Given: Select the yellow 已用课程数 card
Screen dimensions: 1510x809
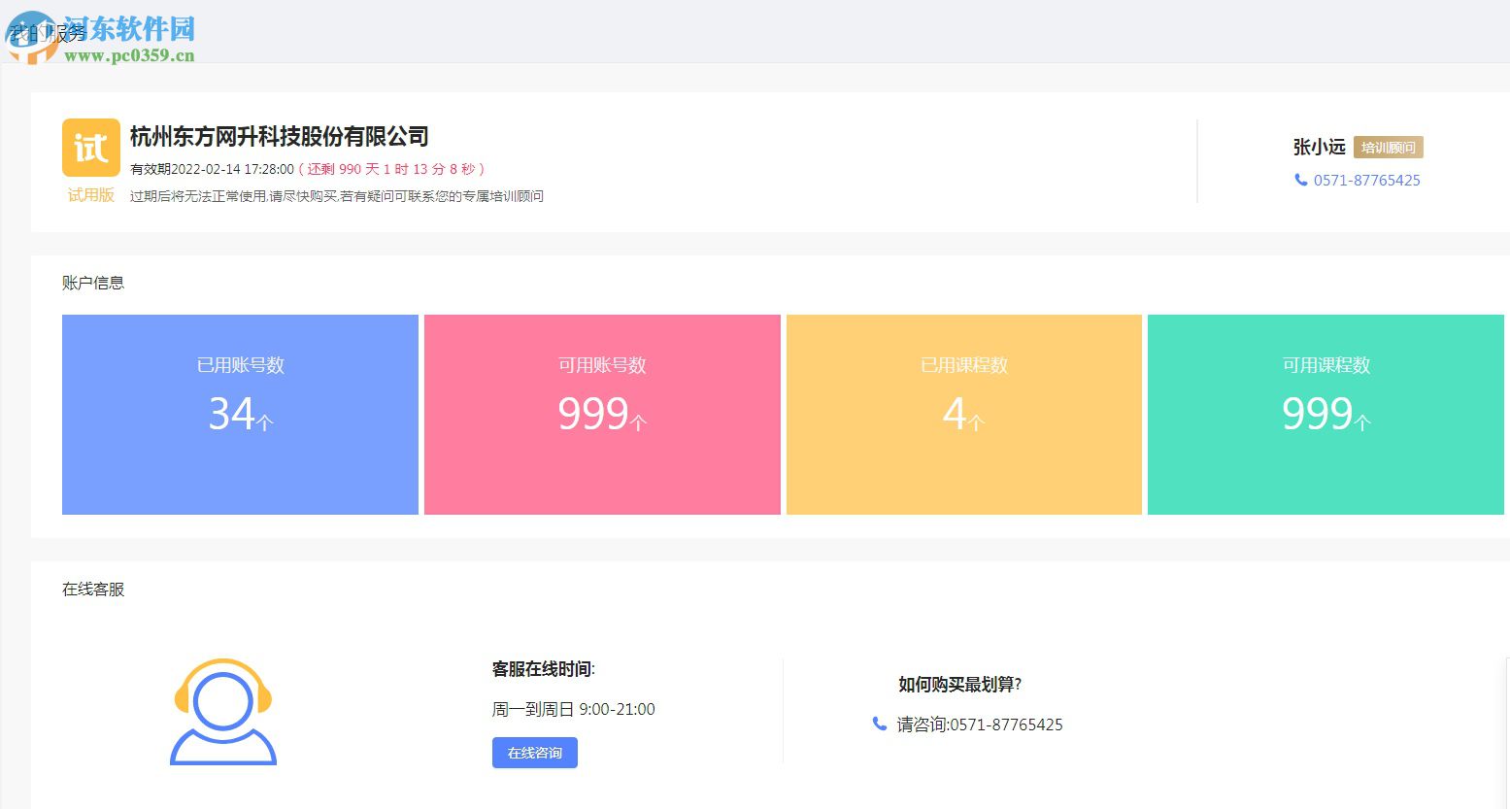Looking at the screenshot, I should [x=964, y=415].
